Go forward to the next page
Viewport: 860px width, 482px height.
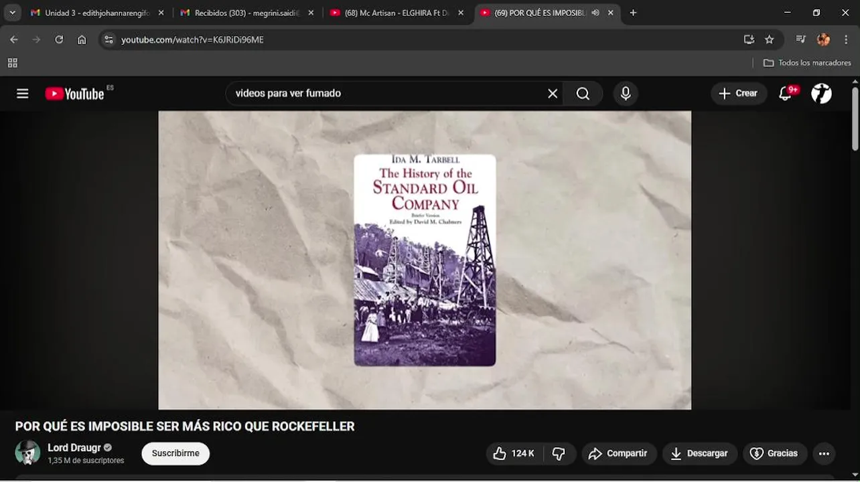point(36,39)
